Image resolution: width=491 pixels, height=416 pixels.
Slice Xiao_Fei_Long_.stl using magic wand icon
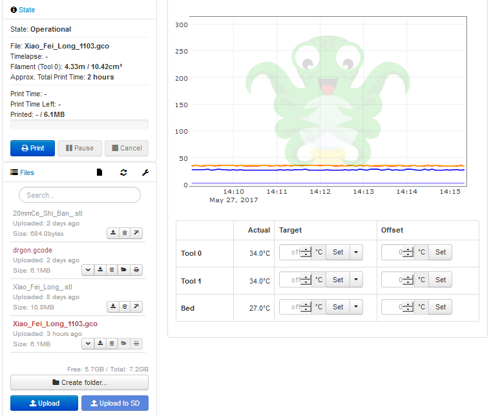coord(136,306)
